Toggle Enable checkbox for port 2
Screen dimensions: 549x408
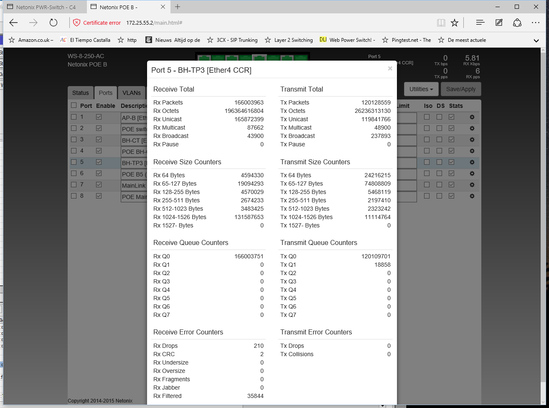99,128
